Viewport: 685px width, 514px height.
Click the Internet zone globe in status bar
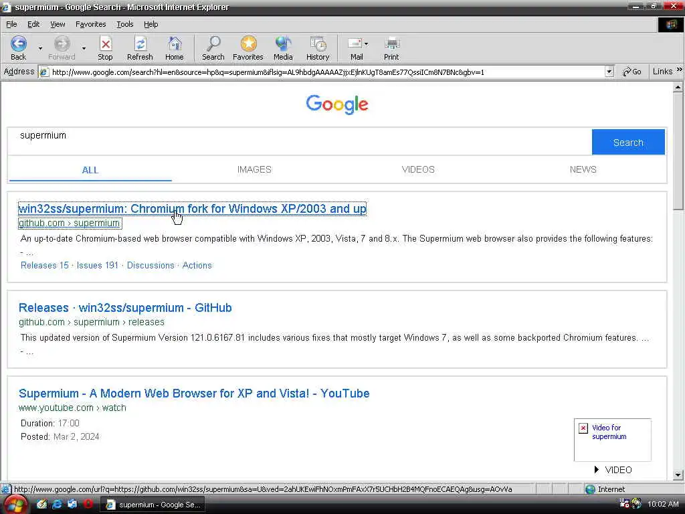pos(590,489)
